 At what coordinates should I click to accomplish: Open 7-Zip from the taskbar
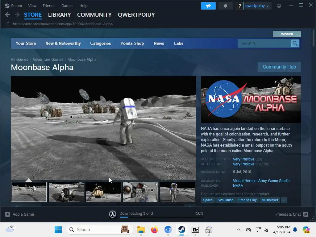coord(195,230)
